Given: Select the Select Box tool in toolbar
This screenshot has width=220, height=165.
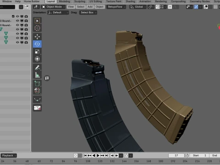Looking at the screenshot, I should point(37,21).
